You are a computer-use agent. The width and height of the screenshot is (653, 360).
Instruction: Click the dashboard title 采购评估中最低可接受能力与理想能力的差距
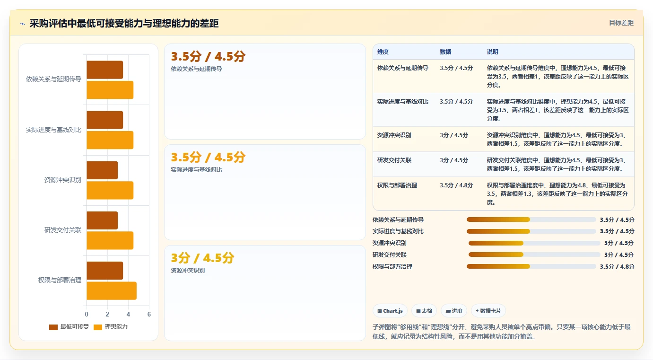pos(124,23)
